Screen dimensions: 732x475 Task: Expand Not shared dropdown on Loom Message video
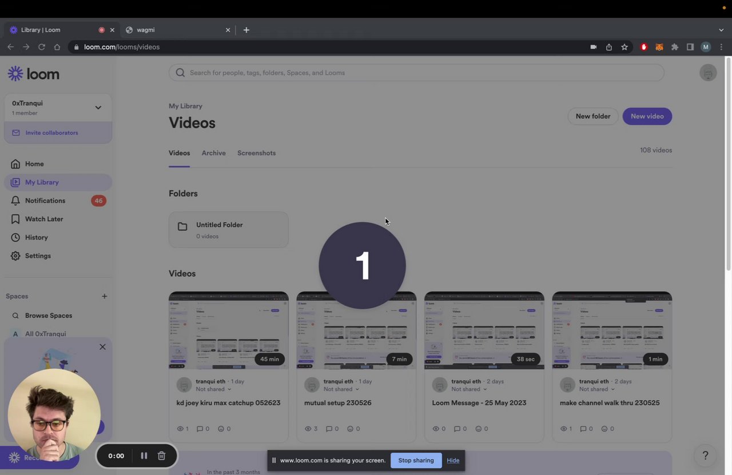pyautogui.click(x=469, y=389)
